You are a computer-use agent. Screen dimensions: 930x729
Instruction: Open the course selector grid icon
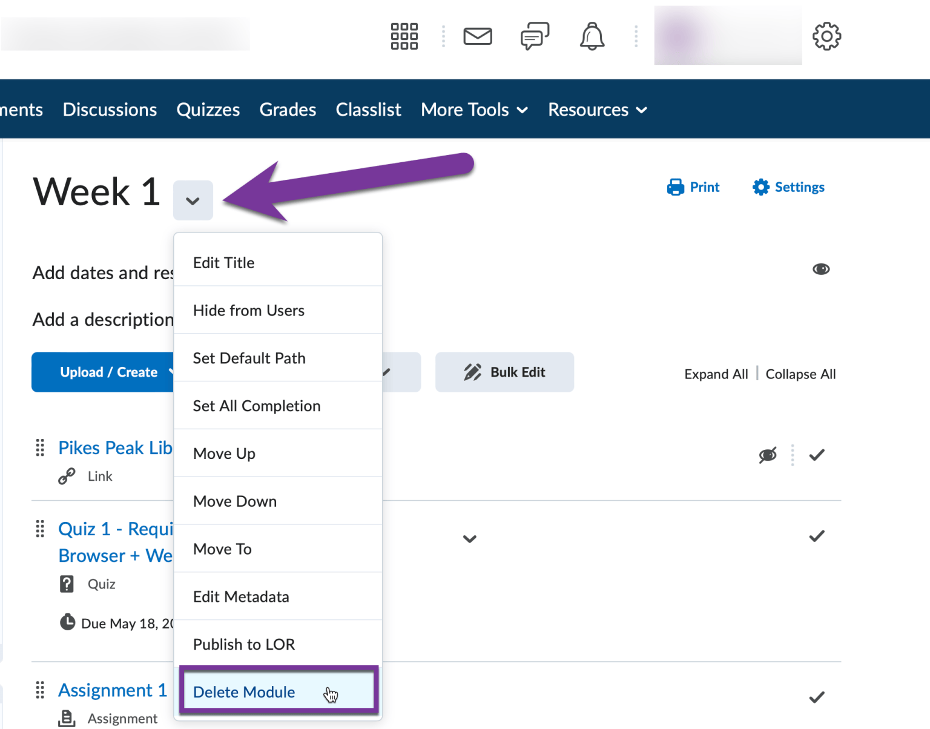pos(404,36)
